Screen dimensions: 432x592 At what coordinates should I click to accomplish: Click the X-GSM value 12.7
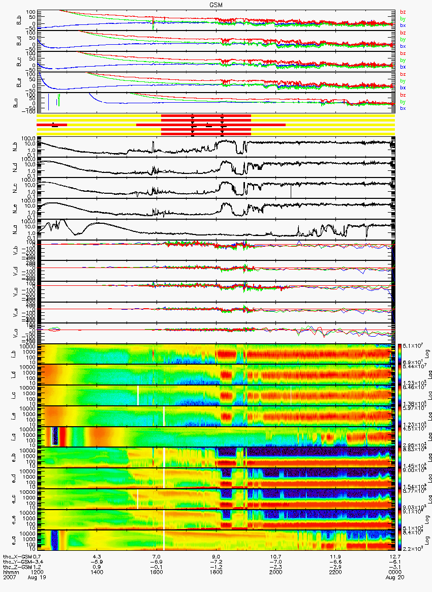395,556
